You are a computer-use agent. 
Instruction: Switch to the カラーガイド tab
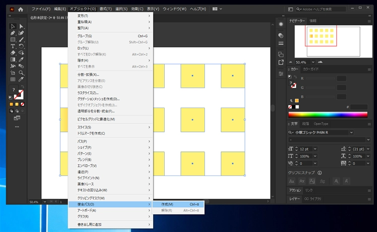pos(312,69)
